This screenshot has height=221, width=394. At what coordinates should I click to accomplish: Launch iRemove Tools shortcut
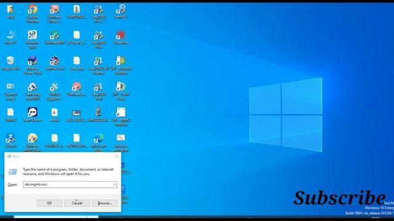[33, 39]
